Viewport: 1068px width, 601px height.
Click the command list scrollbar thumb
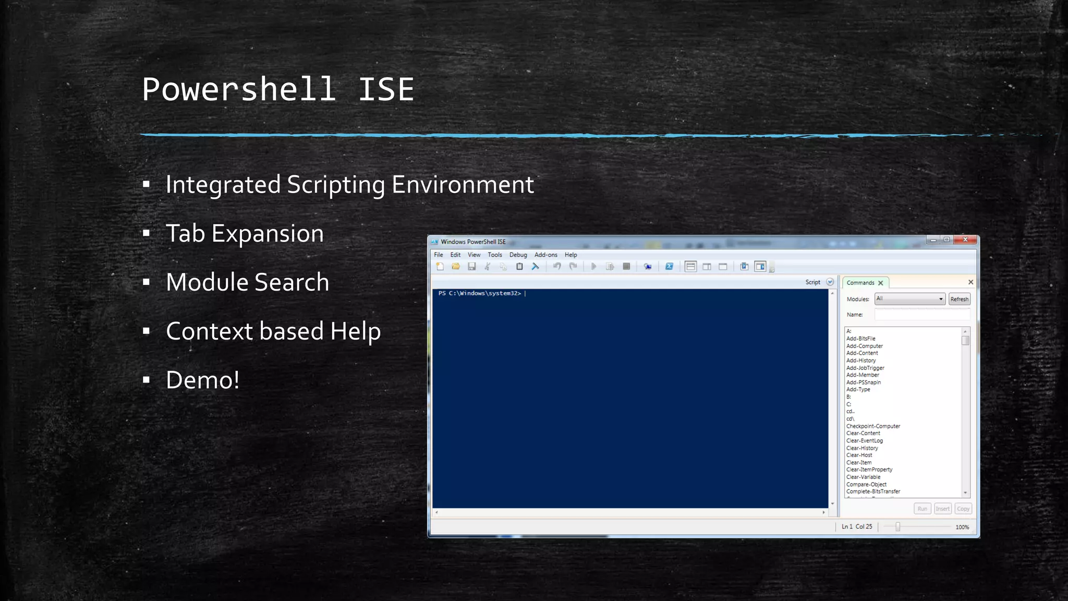click(965, 341)
